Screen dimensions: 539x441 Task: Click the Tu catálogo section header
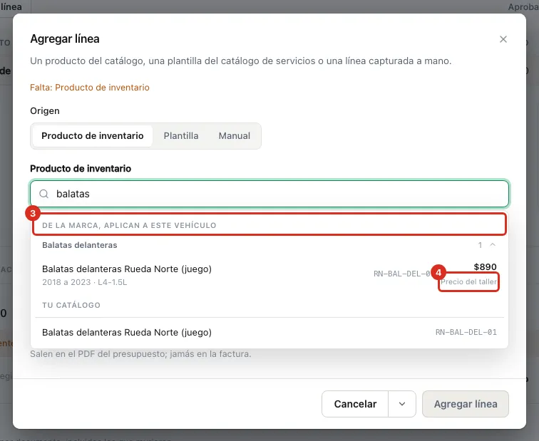pyautogui.click(x=71, y=305)
